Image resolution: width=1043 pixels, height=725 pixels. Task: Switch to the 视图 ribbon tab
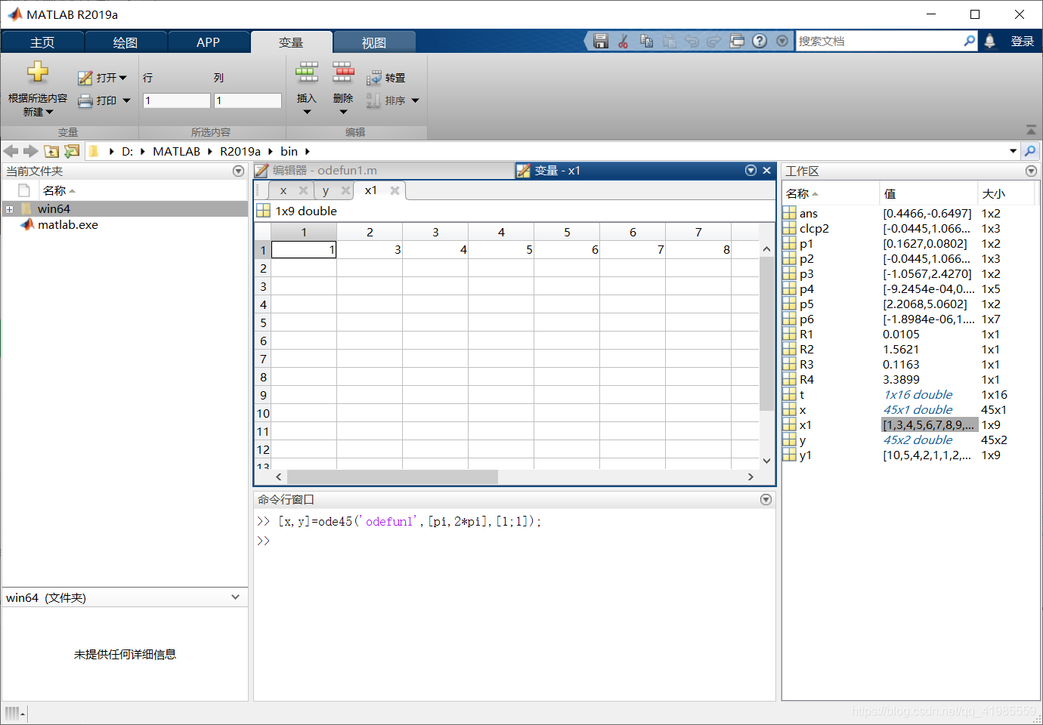(374, 42)
